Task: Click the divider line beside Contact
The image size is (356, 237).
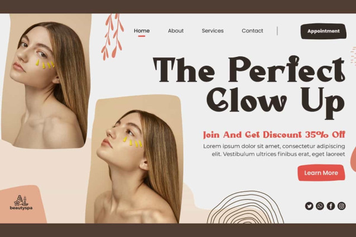Action: click(x=277, y=31)
